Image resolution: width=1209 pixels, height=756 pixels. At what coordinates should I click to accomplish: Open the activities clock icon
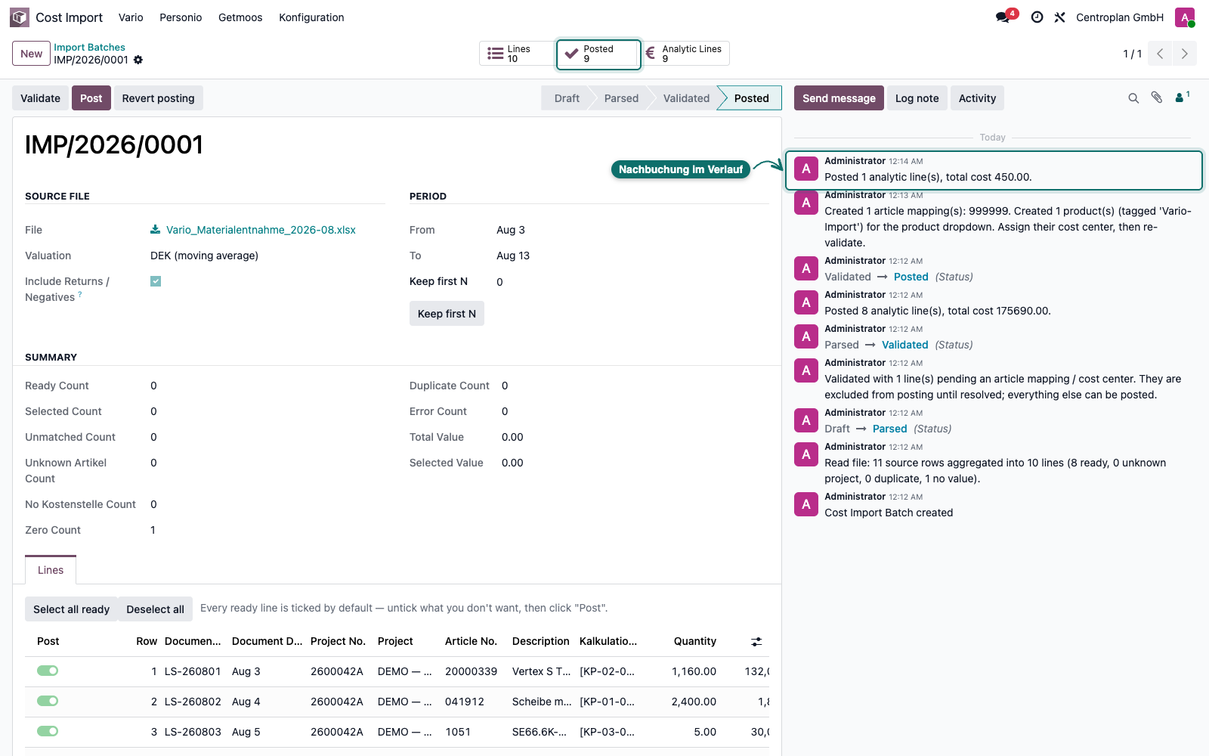(1037, 17)
